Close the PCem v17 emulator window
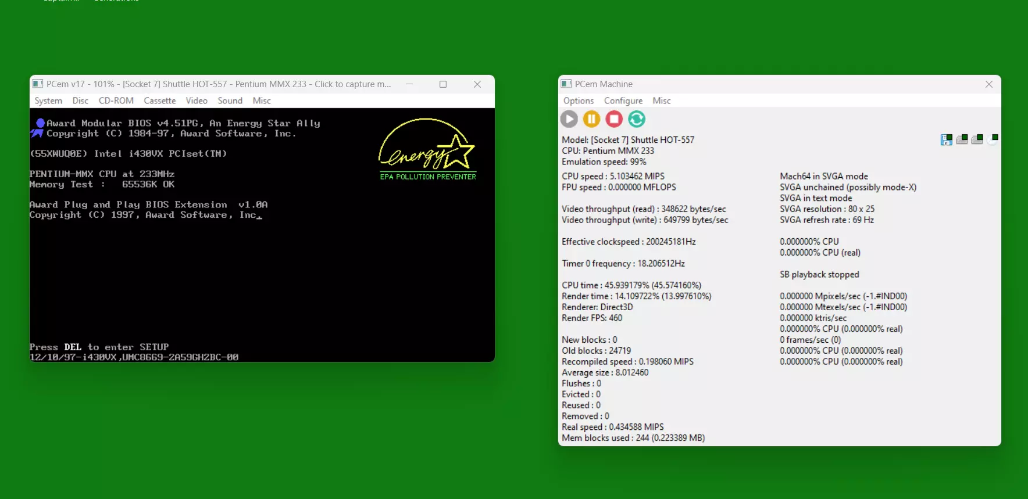1028x499 pixels. pyautogui.click(x=477, y=84)
